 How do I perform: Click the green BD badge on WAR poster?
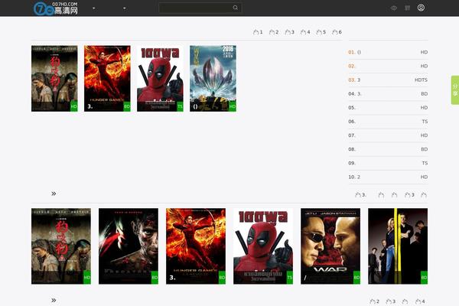click(x=356, y=277)
